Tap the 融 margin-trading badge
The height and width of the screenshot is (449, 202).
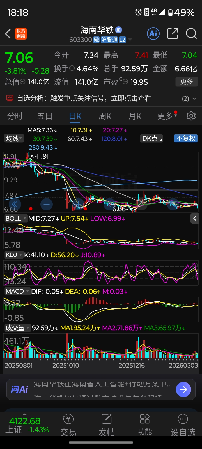96,40
